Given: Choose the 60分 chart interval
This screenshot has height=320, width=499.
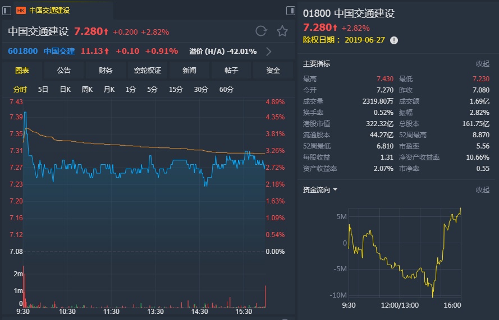Looking at the screenshot, I should tap(226, 90).
